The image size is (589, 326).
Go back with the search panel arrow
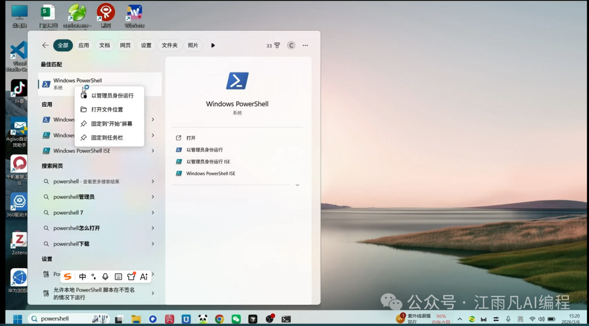[45, 45]
